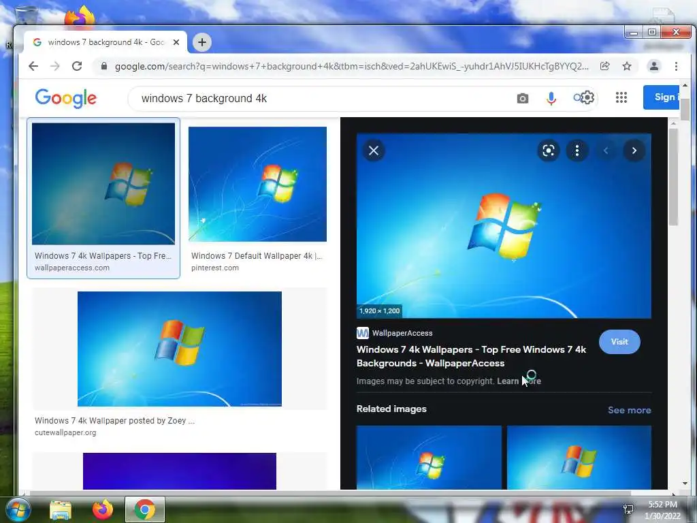Click the large preview wallpaper image
Screen dimensions: 697x523
[x=504, y=226]
